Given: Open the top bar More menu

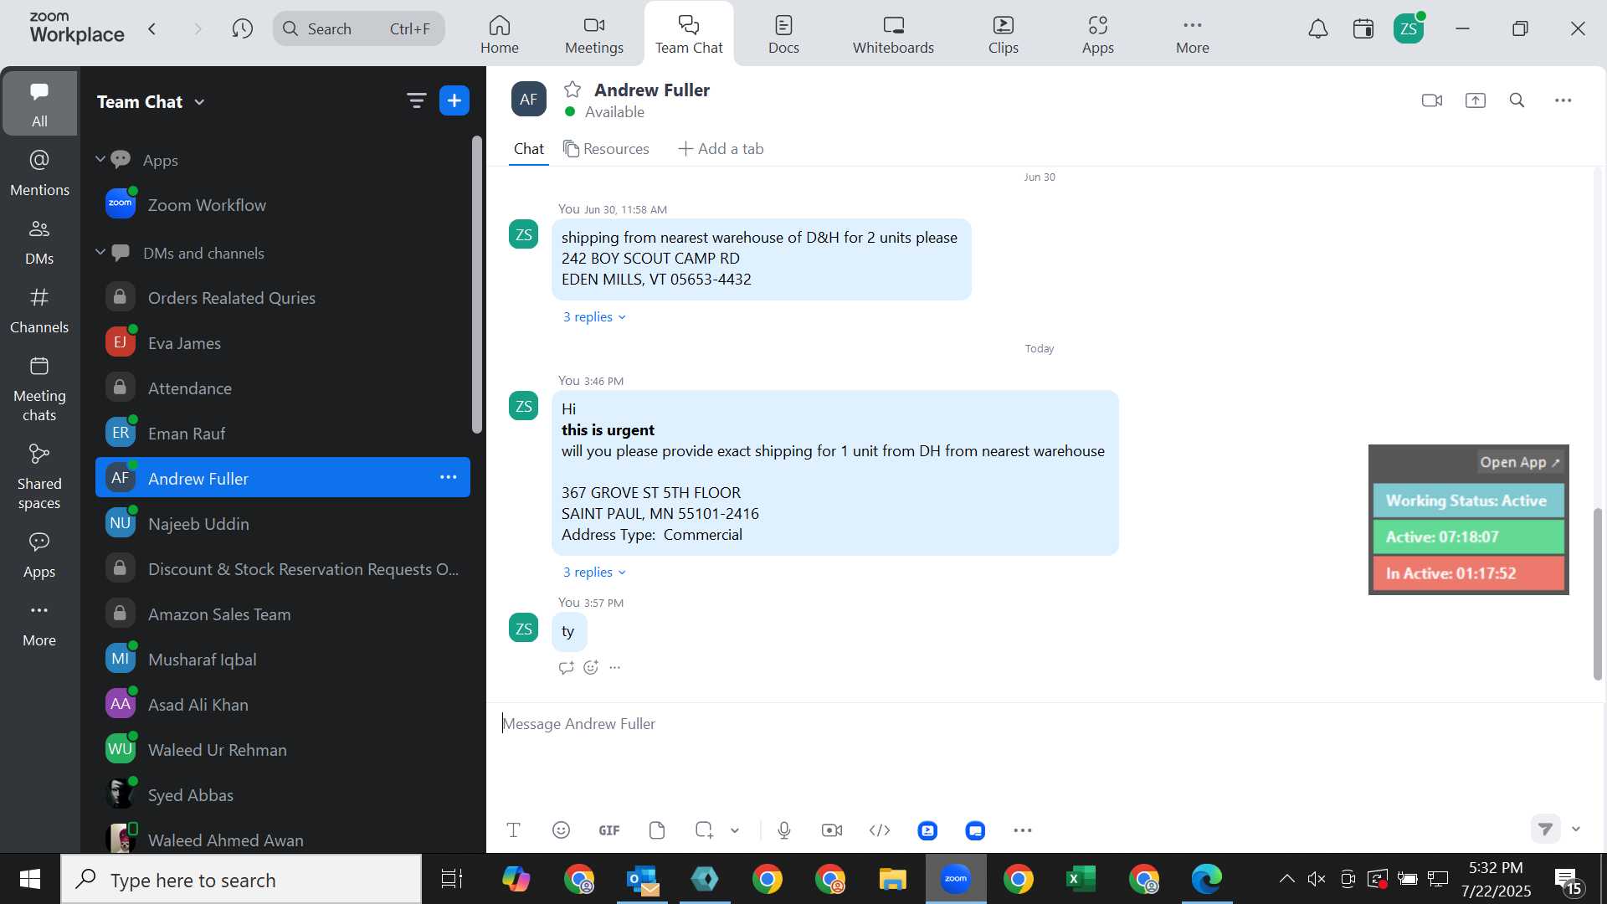Looking at the screenshot, I should coord(1192,34).
